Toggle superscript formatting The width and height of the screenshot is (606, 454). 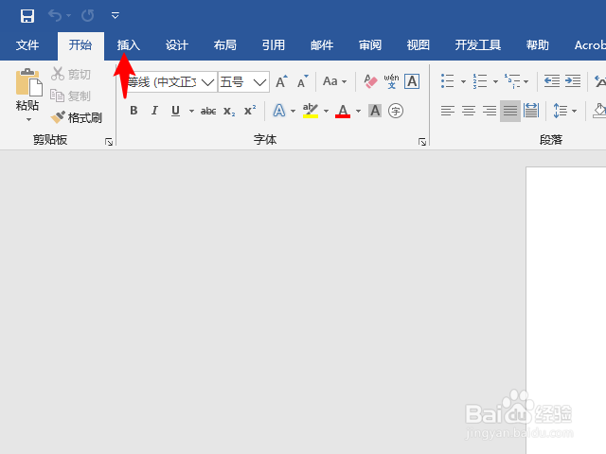[250, 111]
